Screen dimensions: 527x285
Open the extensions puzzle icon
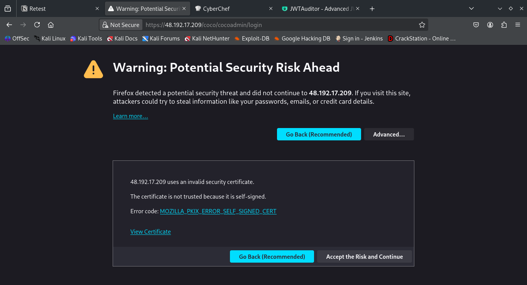coord(504,25)
